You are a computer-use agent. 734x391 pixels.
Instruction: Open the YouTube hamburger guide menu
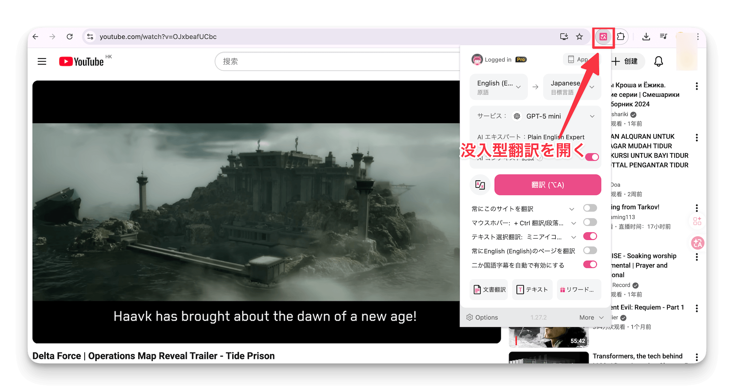[42, 61]
